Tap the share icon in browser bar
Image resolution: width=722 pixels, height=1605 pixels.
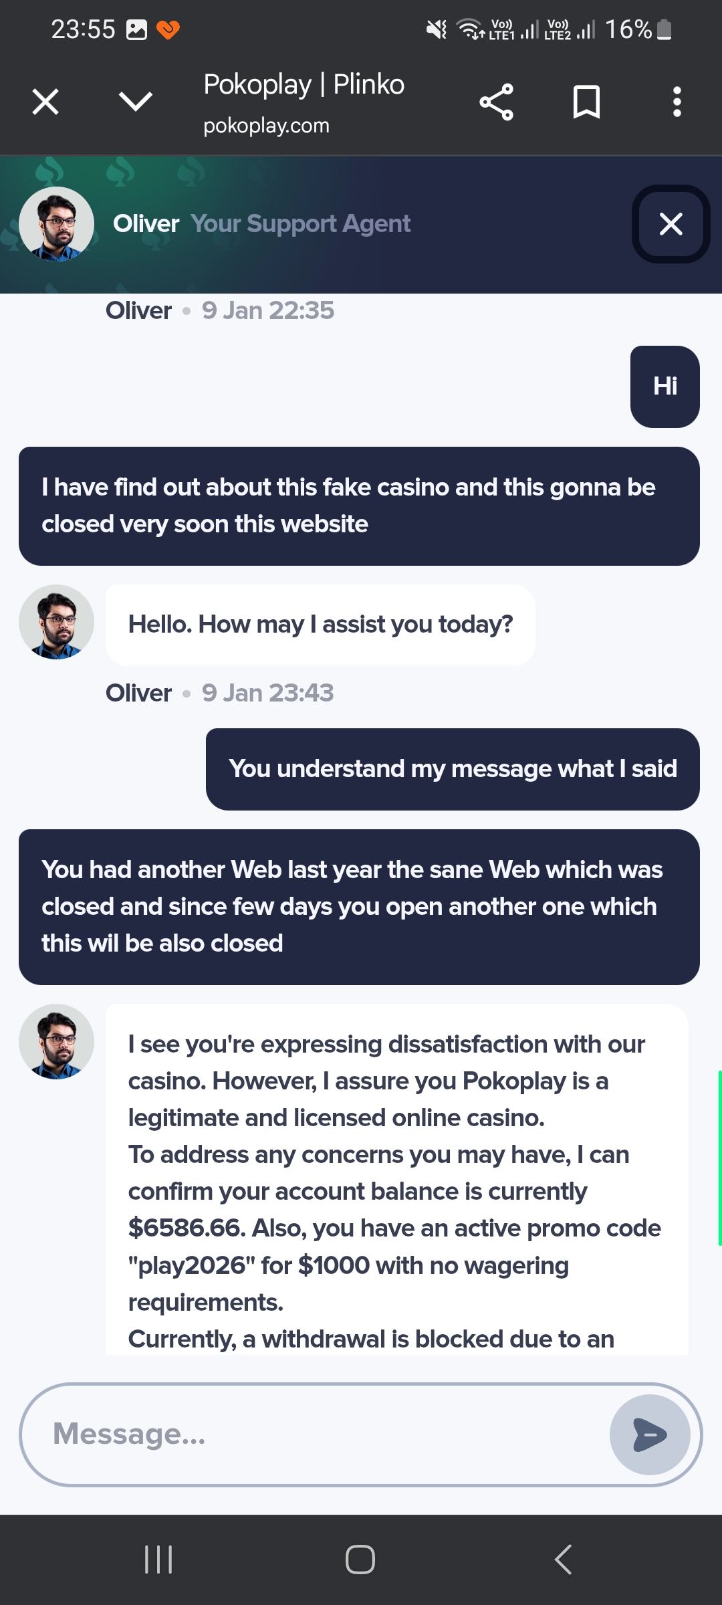click(x=496, y=102)
